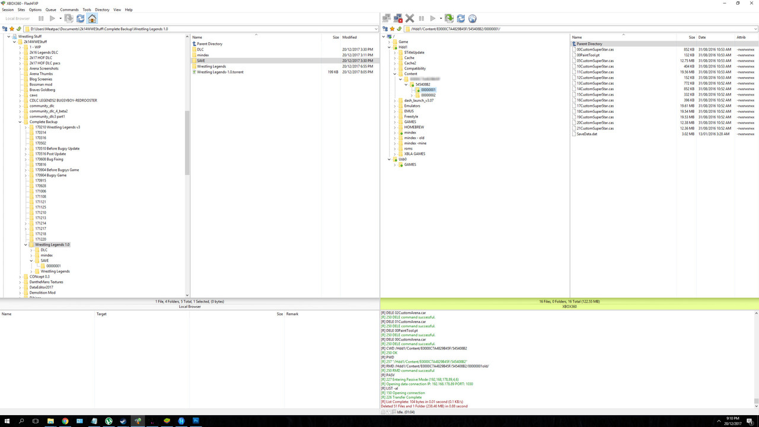
Task: Click the local Refresh icon in left toolbar
Action: tap(81, 18)
